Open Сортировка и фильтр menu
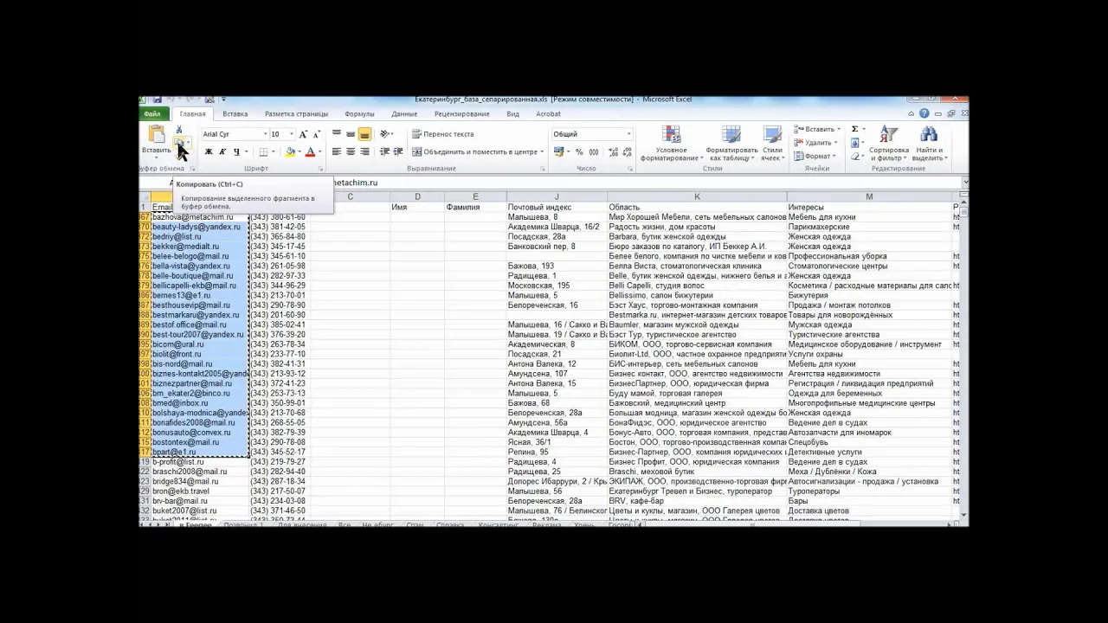Viewport: 1108px width, 623px height. click(889, 144)
